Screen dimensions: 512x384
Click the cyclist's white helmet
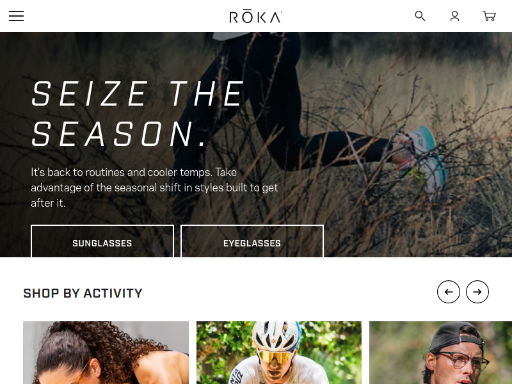[276, 335]
